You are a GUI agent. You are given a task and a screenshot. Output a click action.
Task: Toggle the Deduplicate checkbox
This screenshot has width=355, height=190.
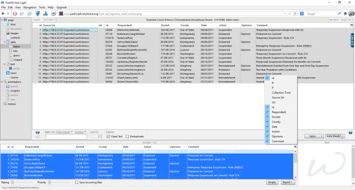coord(127,136)
